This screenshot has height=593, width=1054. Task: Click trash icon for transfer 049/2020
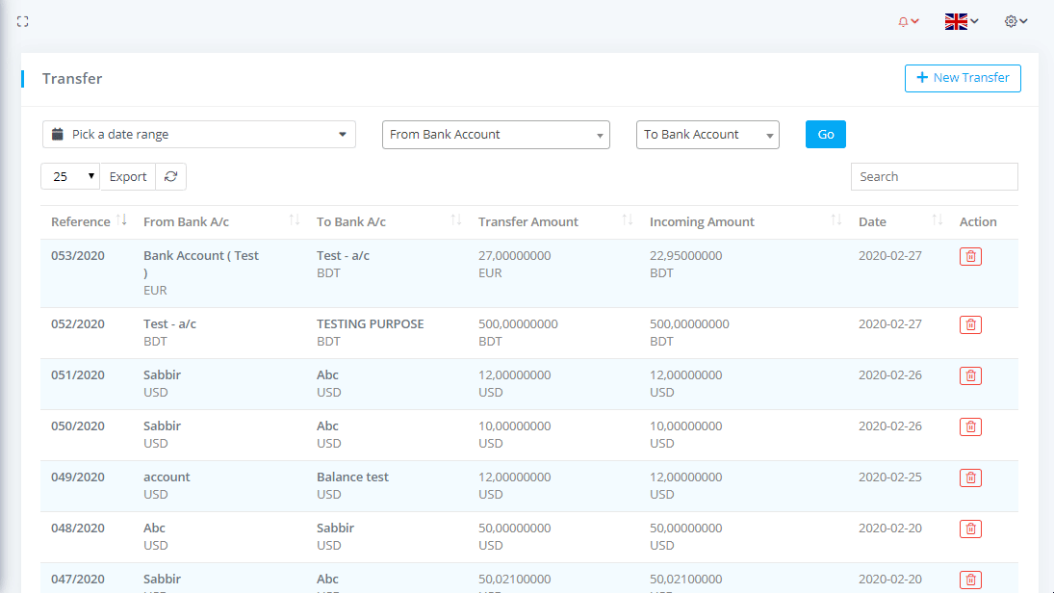tap(970, 477)
